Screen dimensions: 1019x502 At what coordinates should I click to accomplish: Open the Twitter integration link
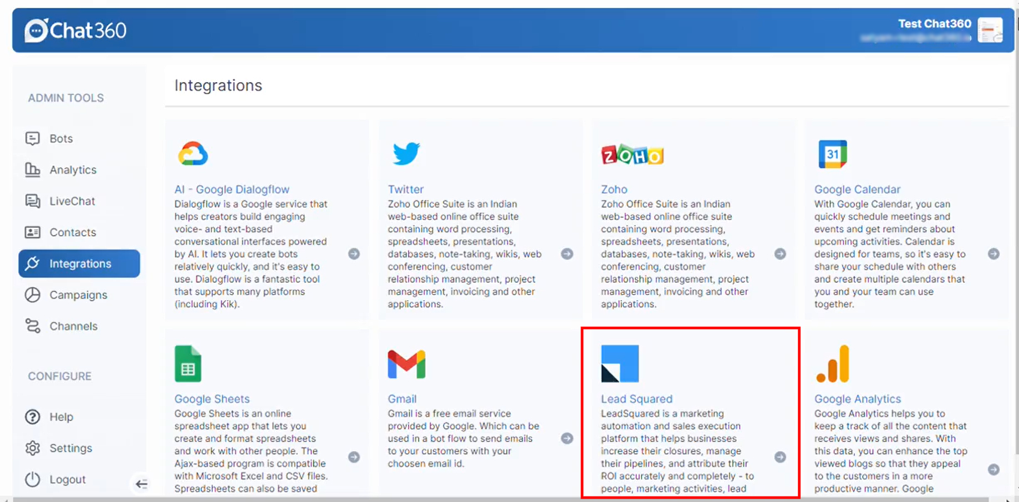(x=405, y=189)
